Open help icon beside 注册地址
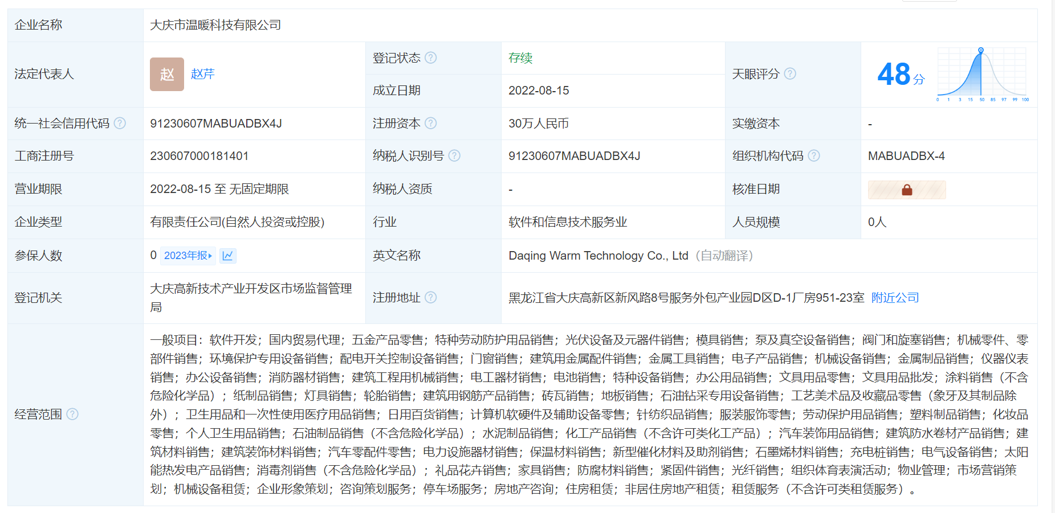The width and height of the screenshot is (1055, 513). 431,297
